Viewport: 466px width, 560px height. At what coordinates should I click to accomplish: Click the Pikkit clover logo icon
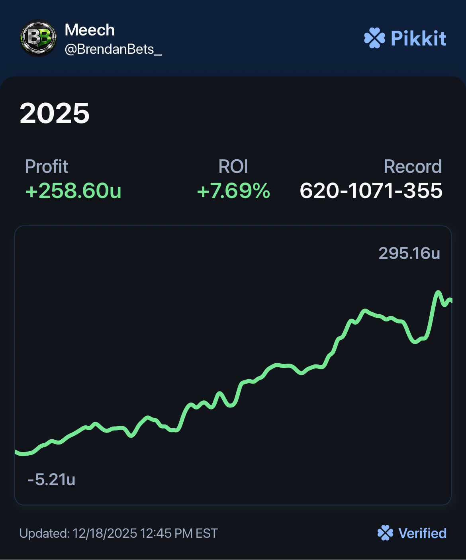374,38
